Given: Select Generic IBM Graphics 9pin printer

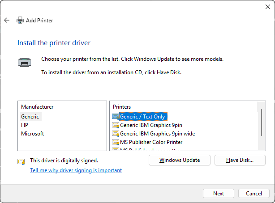Looking at the screenshot, I should [x=151, y=125].
